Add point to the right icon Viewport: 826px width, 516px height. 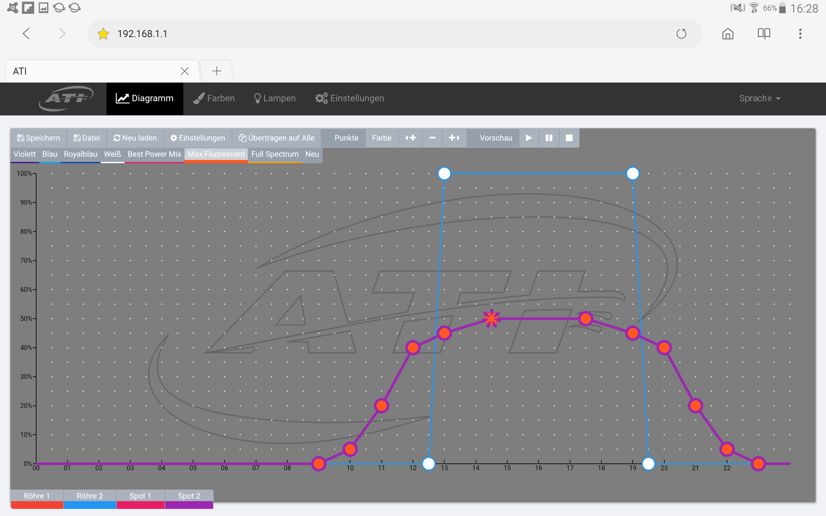click(454, 138)
